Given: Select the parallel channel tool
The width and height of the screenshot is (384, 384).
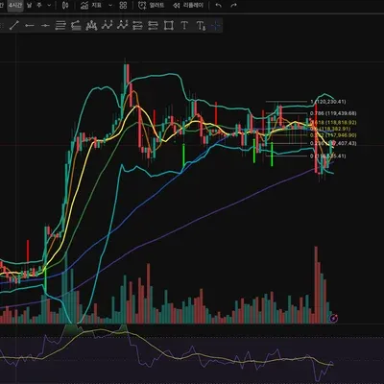Looking at the screenshot, I should [76, 25].
